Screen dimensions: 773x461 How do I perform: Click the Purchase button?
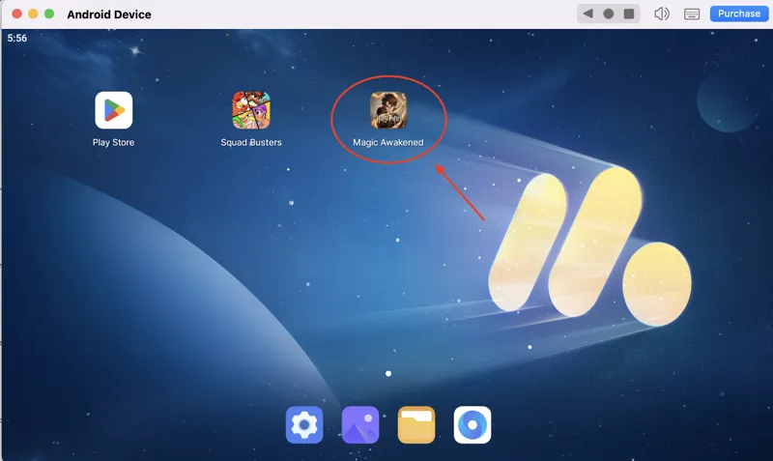tap(738, 14)
